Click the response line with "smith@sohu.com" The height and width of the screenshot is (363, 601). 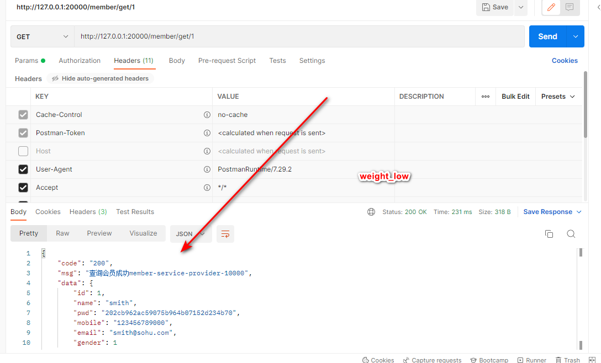pos(125,333)
